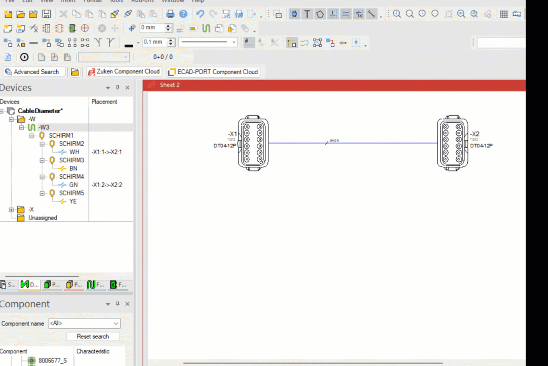548x366 pixels.
Task: Click the Print icon in the toolbar
Action: click(171, 14)
